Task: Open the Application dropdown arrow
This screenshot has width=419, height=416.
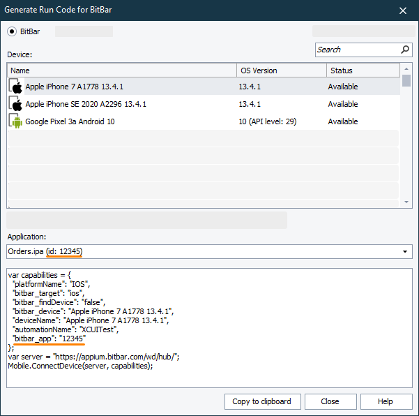Action: [405, 251]
